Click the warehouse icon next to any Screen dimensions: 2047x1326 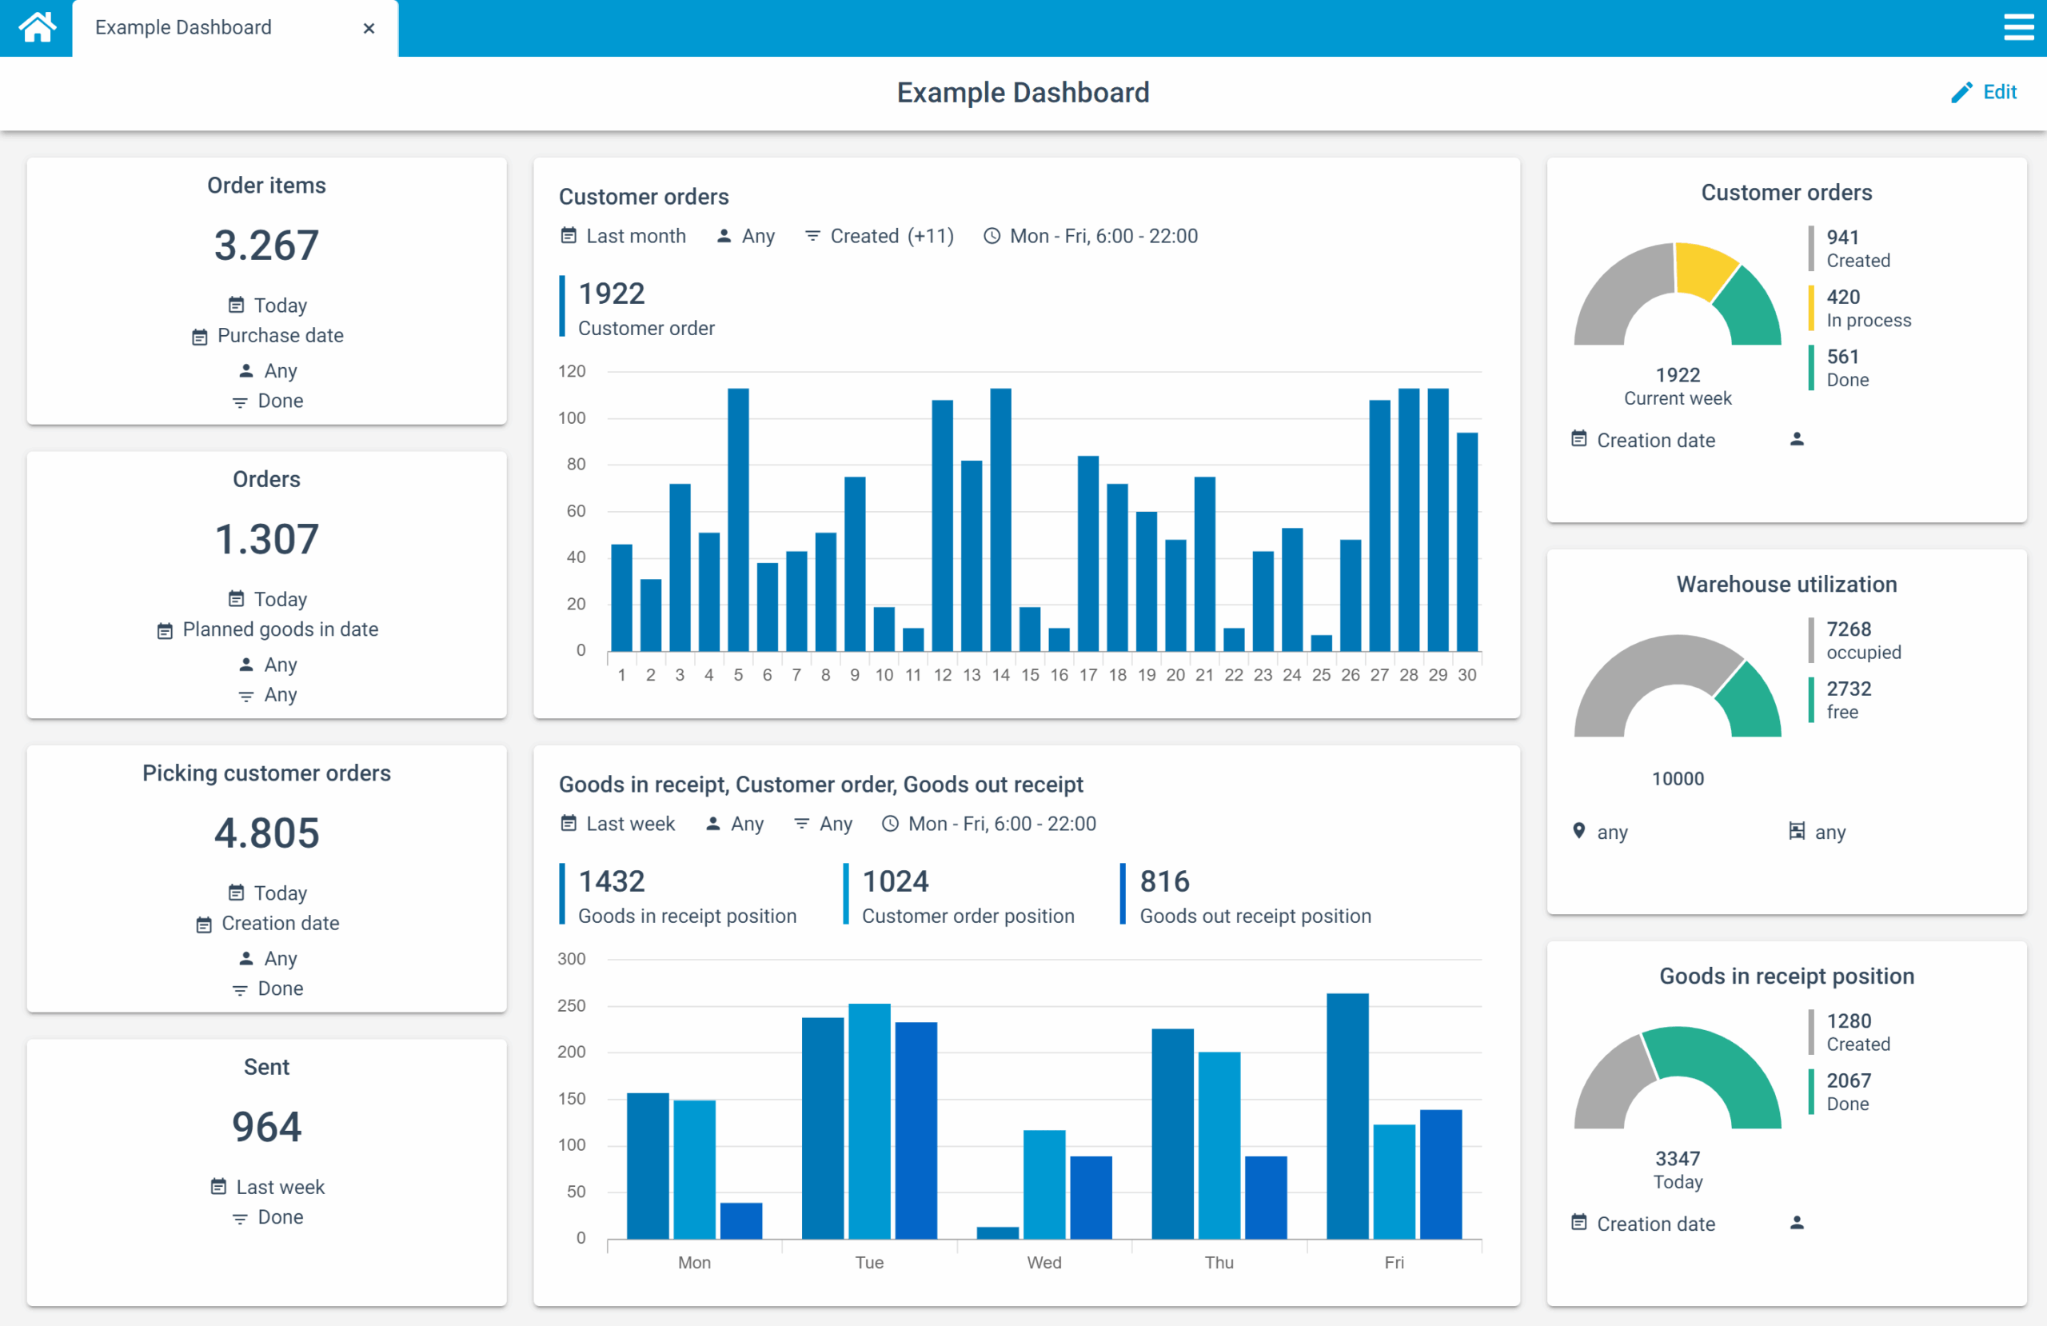[1796, 831]
